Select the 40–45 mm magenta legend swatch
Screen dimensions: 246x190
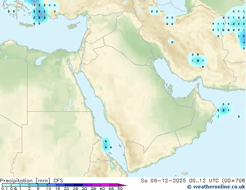(105, 185)
